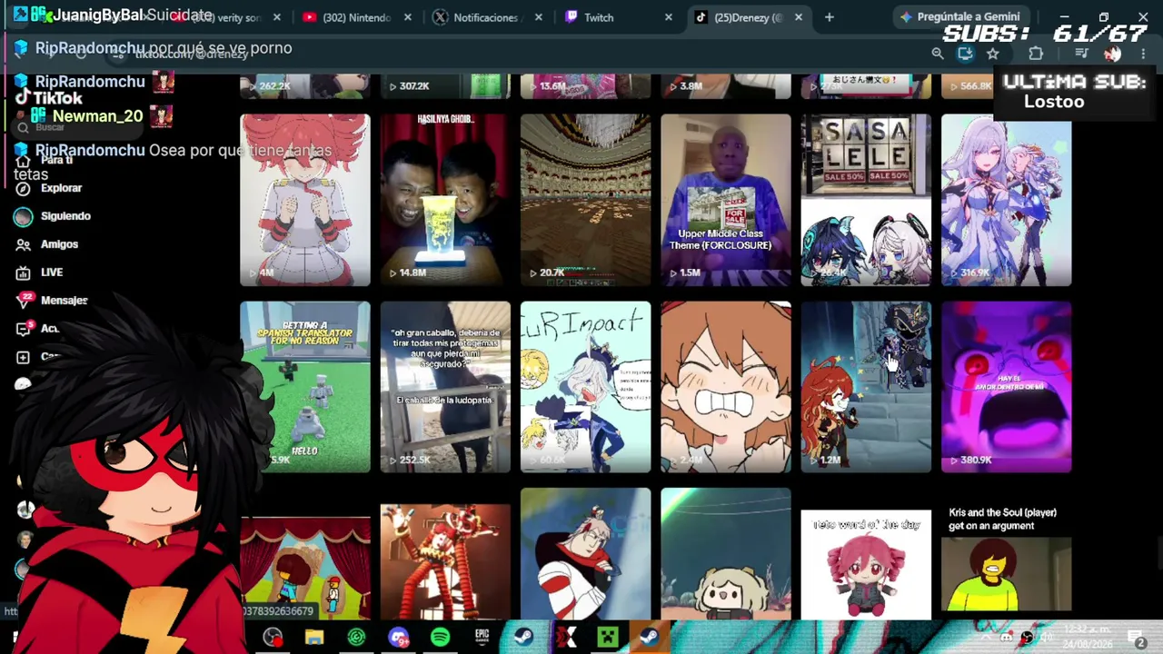
Task: Open the Explorar compass icon in TikTok sidebar
Action: pyautogui.click(x=24, y=188)
